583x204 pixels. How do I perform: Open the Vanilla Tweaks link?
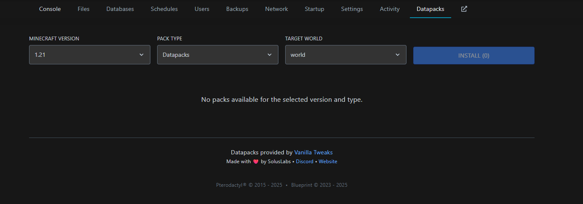pos(313,152)
